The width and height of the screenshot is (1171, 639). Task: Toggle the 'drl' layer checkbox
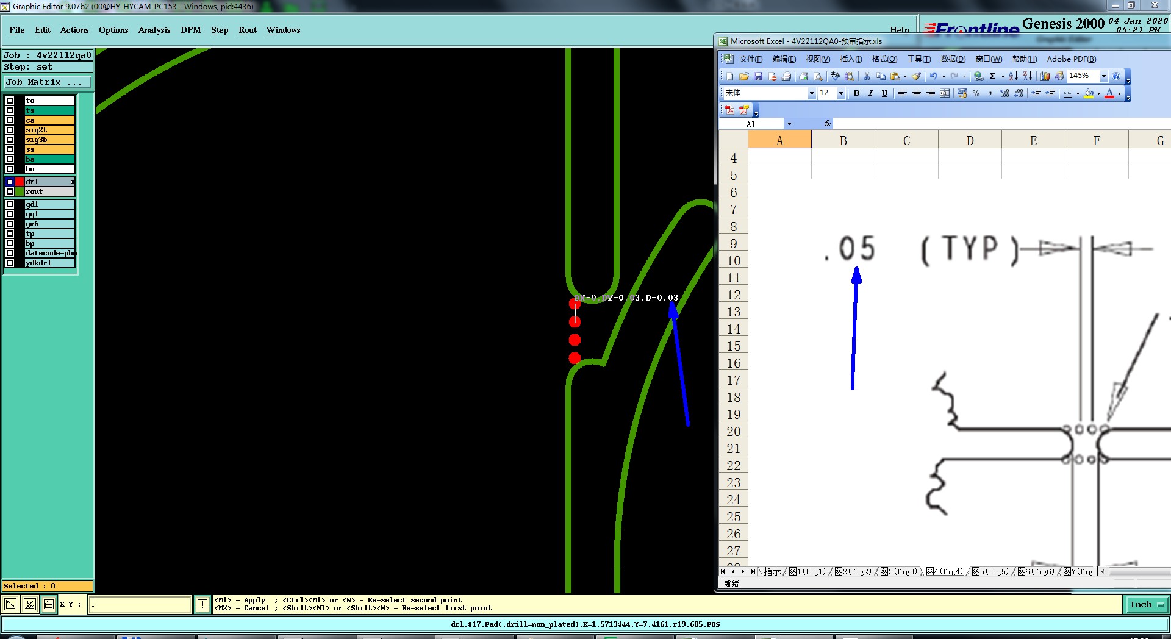pos(10,182)
